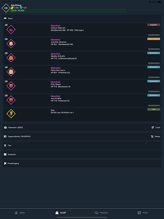Collapse the Team section header
164x219 pixels.
(x=82, y=18)
